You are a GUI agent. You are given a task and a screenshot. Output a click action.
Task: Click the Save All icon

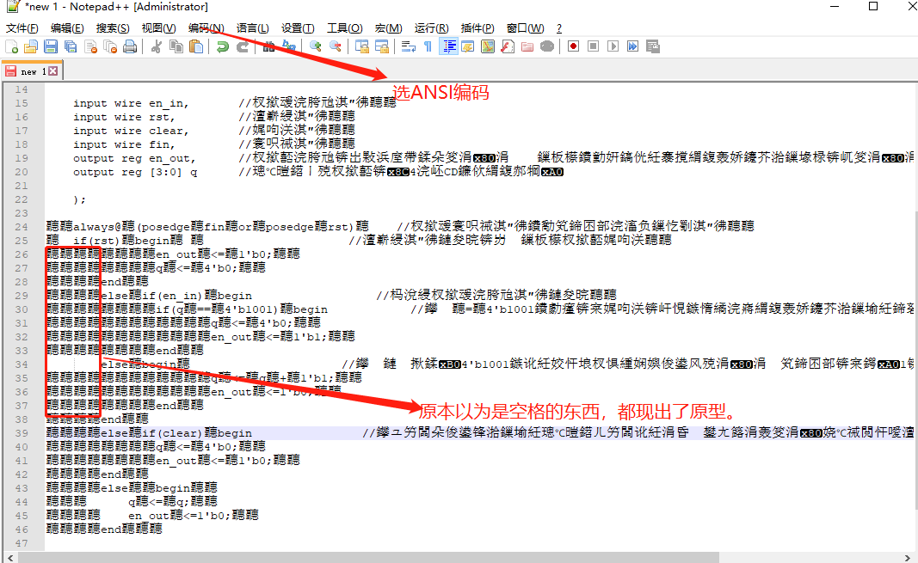point(70,46)
